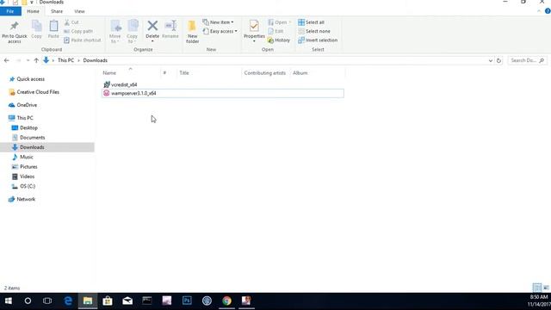This screenshot has width=551, height=310.
Task: Switch to details view icon
Action: [537, 288]
